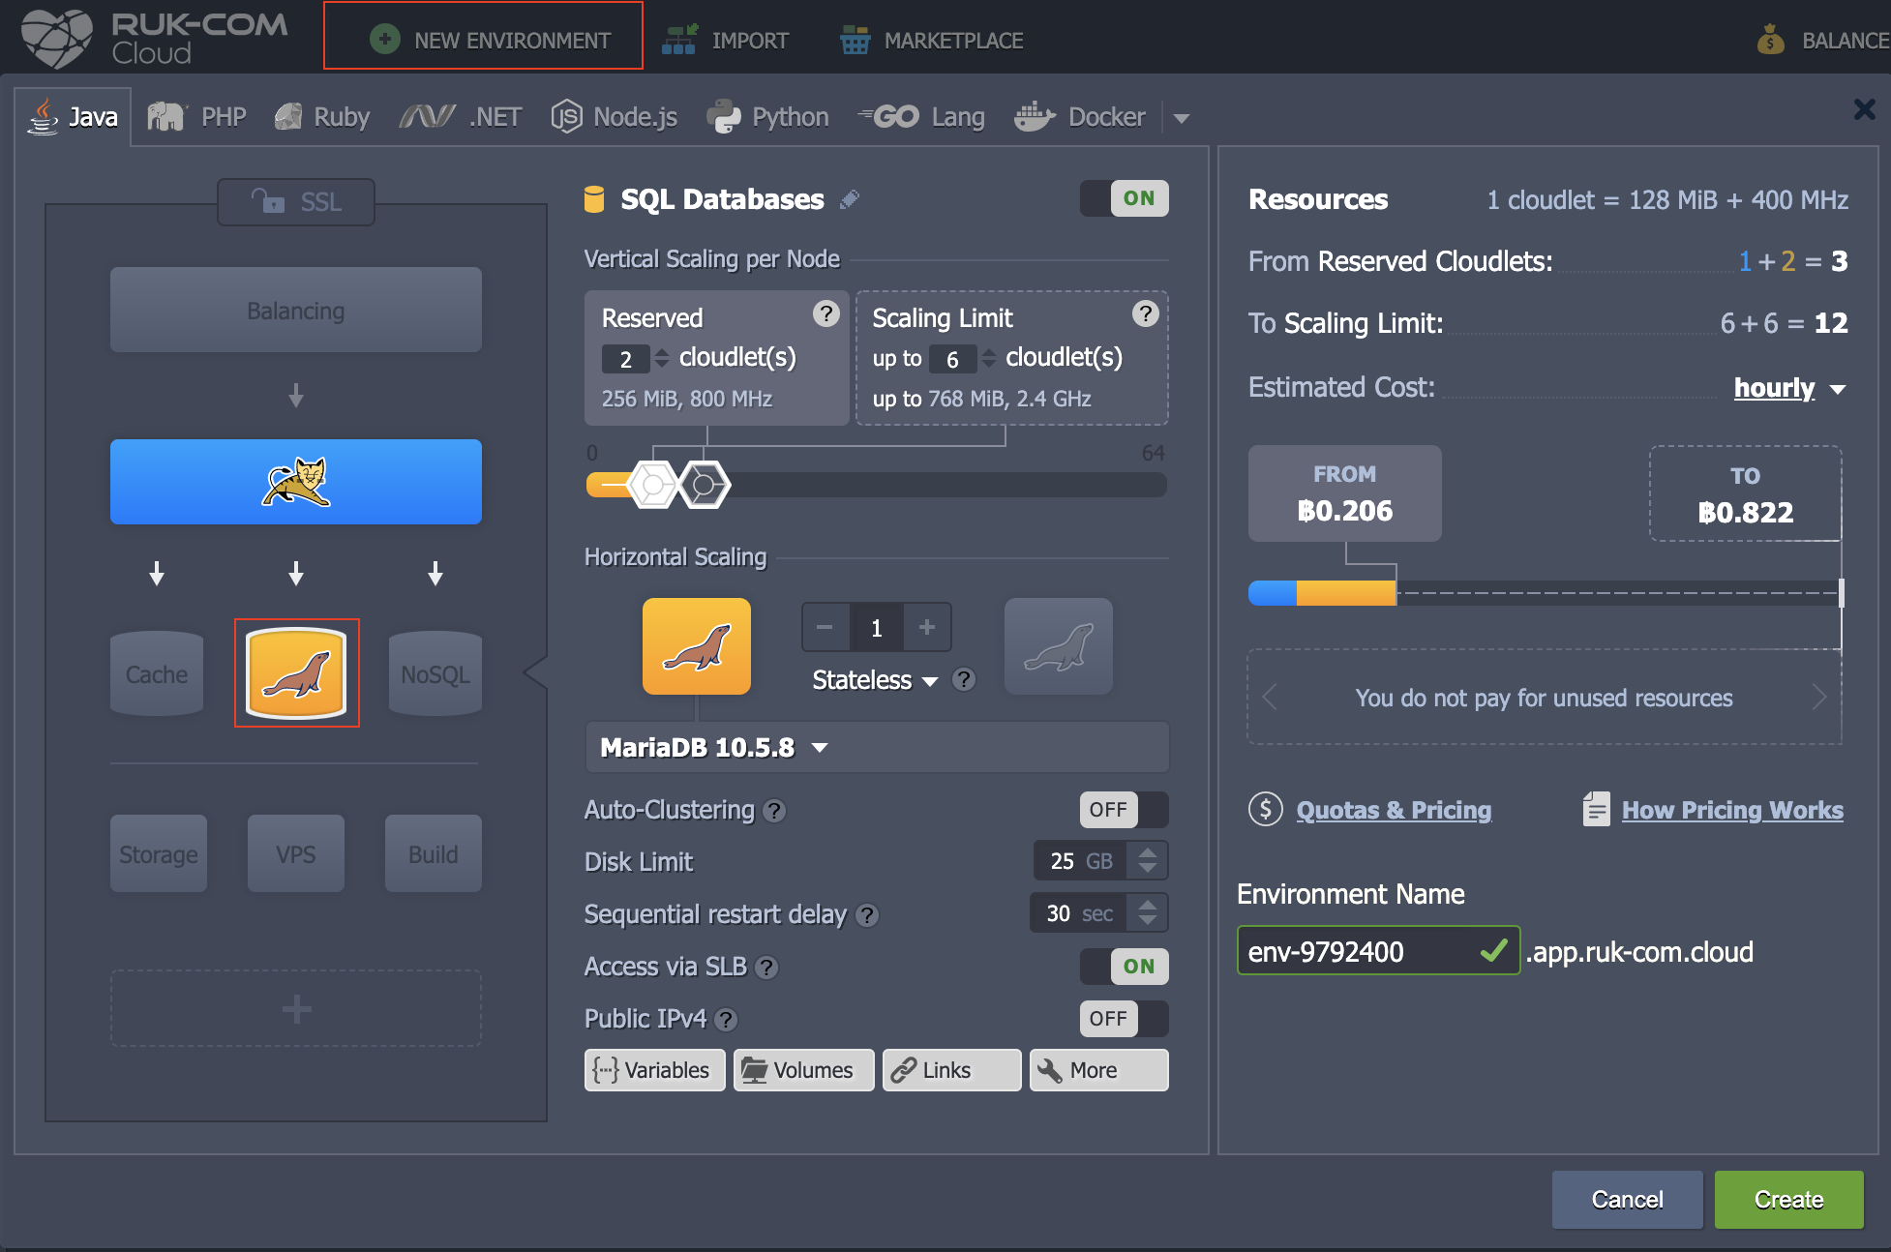Open the Quotas & Pricing link

point(1394,810)
